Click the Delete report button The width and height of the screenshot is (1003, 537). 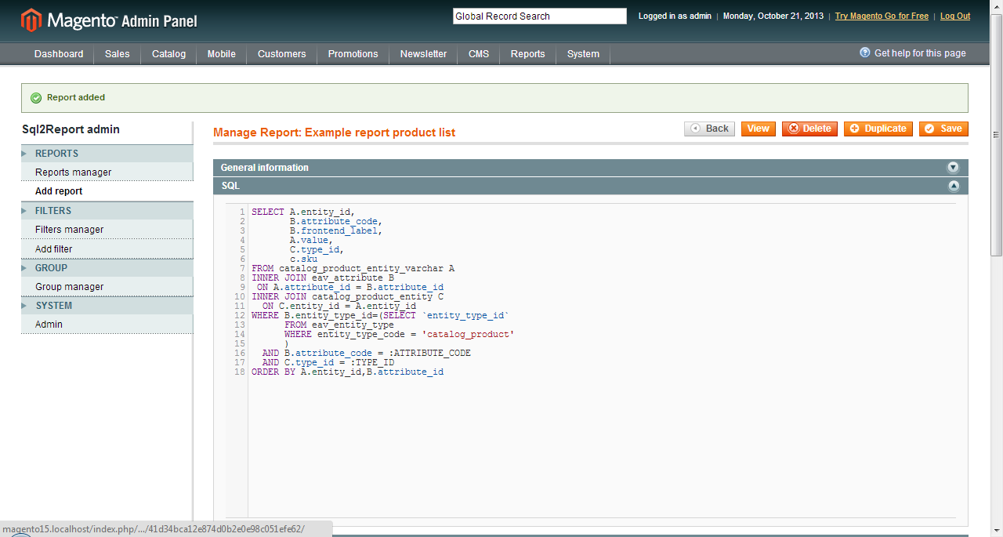[809, 129]
